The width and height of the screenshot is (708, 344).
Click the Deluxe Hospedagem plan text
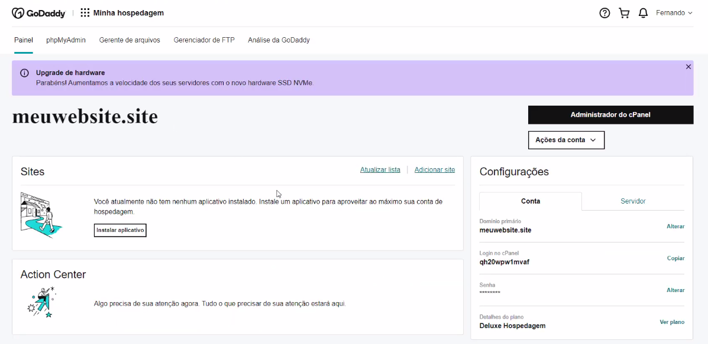pyautogui.click(x=512, y=326)
